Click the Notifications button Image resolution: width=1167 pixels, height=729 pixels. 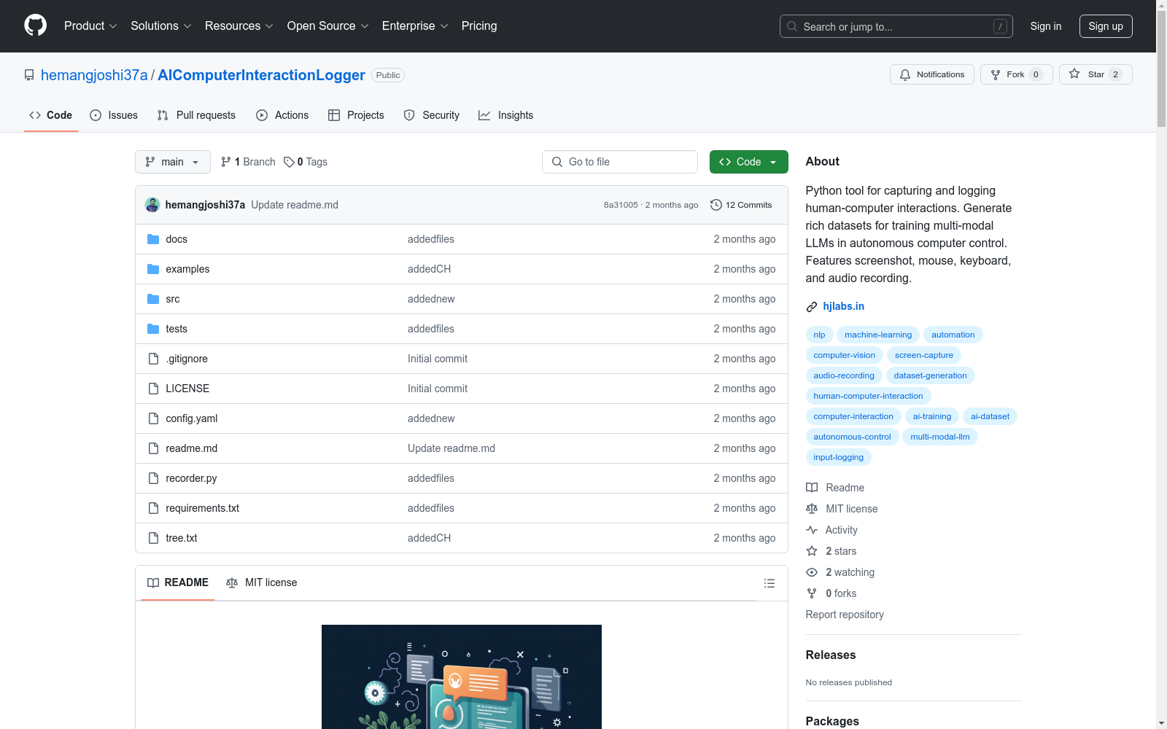tap(932, 74)
